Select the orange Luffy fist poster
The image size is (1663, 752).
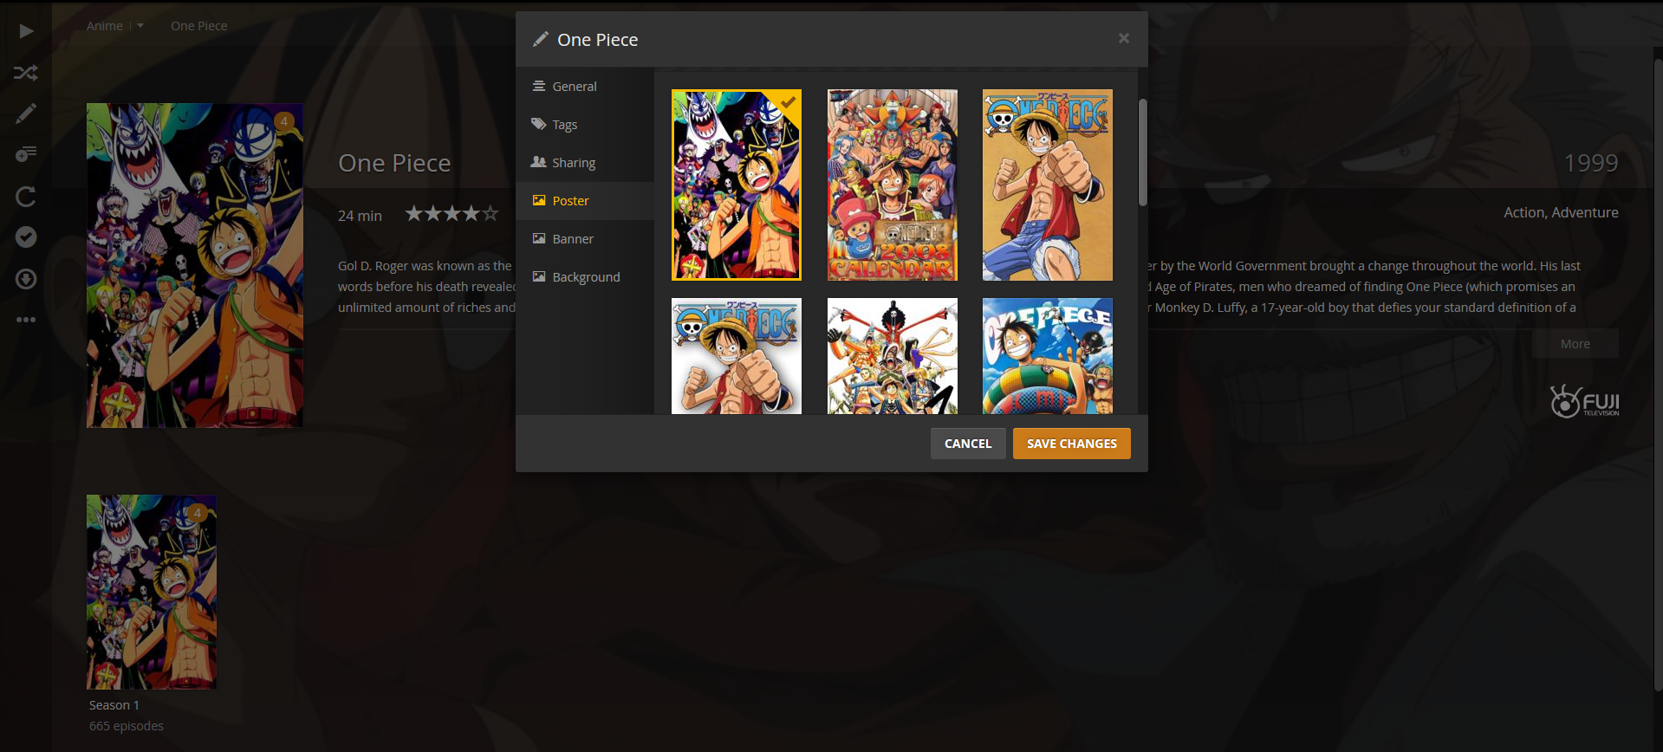point(1048,185)
